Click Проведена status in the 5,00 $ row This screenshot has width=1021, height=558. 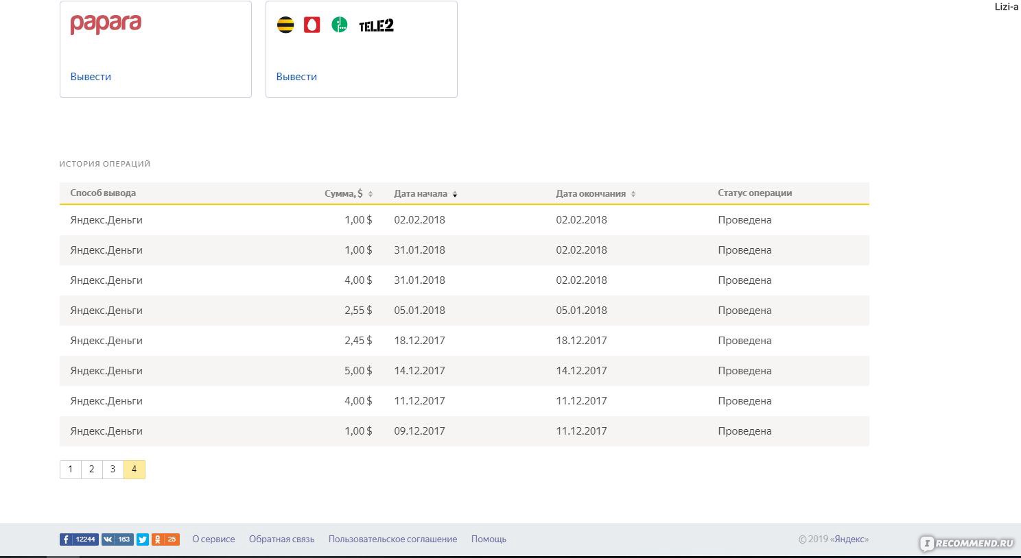click(x=744, y=371)
